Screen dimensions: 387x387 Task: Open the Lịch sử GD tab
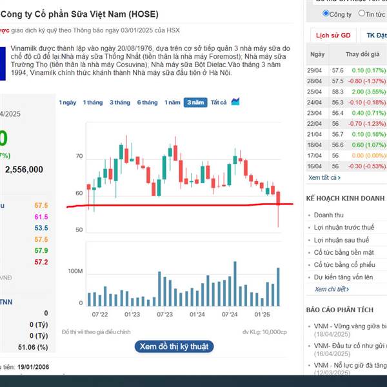pos(333,35)
